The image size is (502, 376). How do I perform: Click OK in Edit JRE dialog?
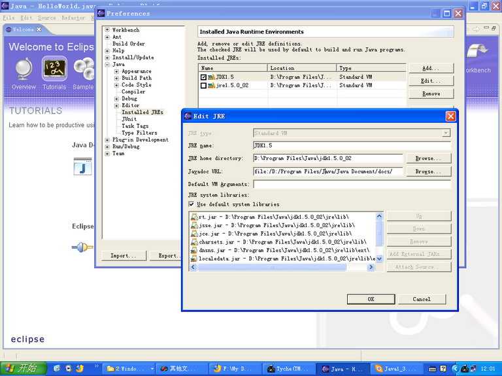coord(371,299)
